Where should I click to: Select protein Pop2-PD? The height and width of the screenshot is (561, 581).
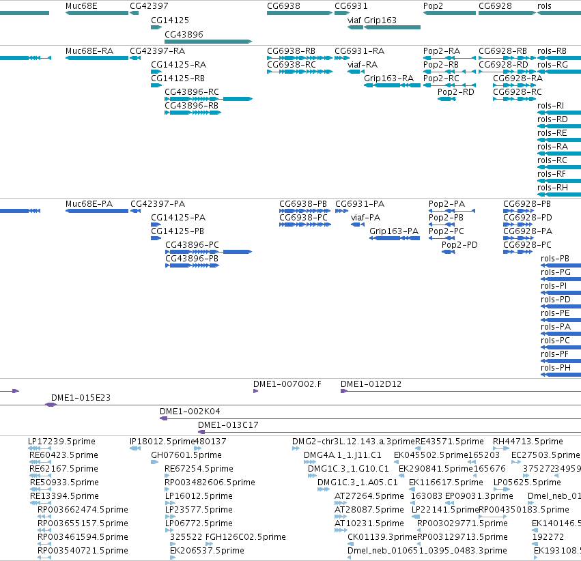pyautogui.click(x=459, y=245)
